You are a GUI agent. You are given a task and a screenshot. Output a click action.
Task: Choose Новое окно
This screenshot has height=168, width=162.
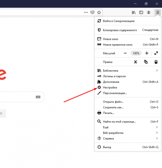tap(128, 39)
